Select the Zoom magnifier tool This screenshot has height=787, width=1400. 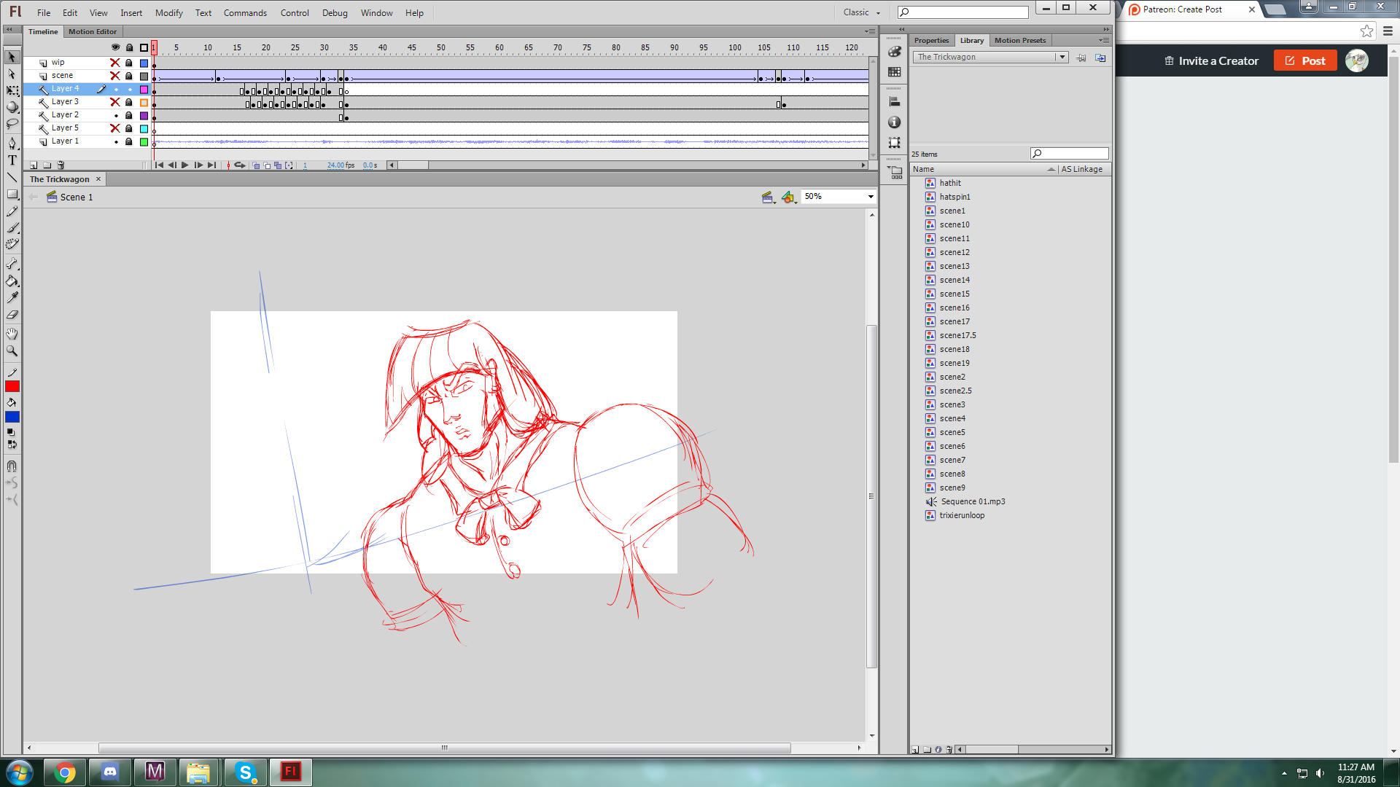pyautogui.click(x=12, y=351)
